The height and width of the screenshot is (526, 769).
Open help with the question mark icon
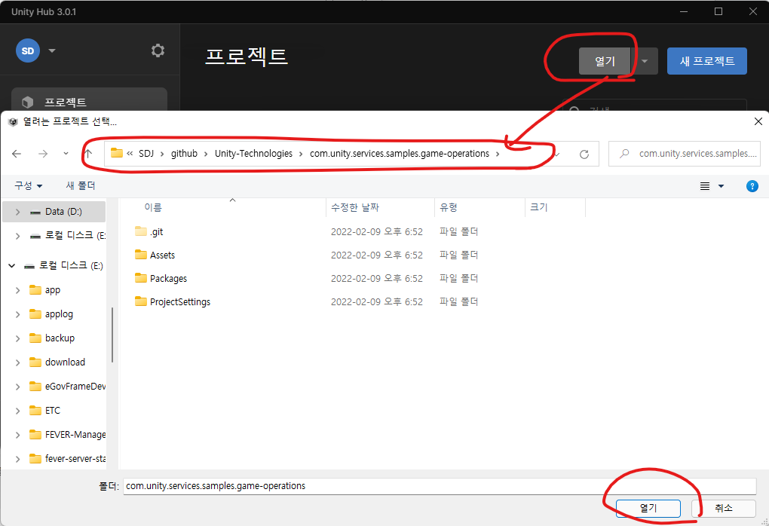[752, 186]
